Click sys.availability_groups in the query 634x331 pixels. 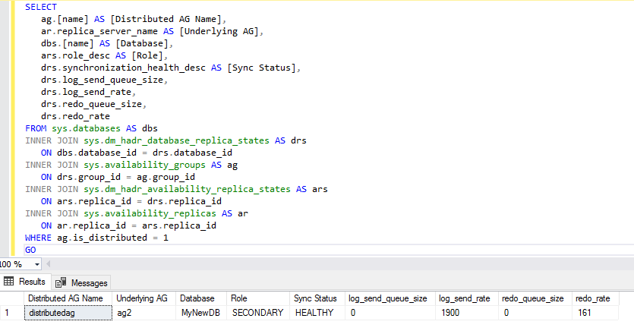coord(144,165)
